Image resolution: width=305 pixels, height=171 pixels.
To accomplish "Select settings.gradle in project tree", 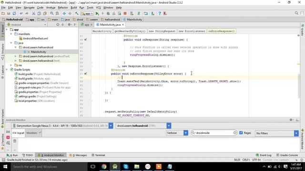I will coord(36,96).
